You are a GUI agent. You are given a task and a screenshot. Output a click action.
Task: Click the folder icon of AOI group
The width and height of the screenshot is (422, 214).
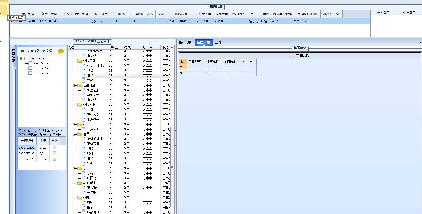click(x=79, y=124)
